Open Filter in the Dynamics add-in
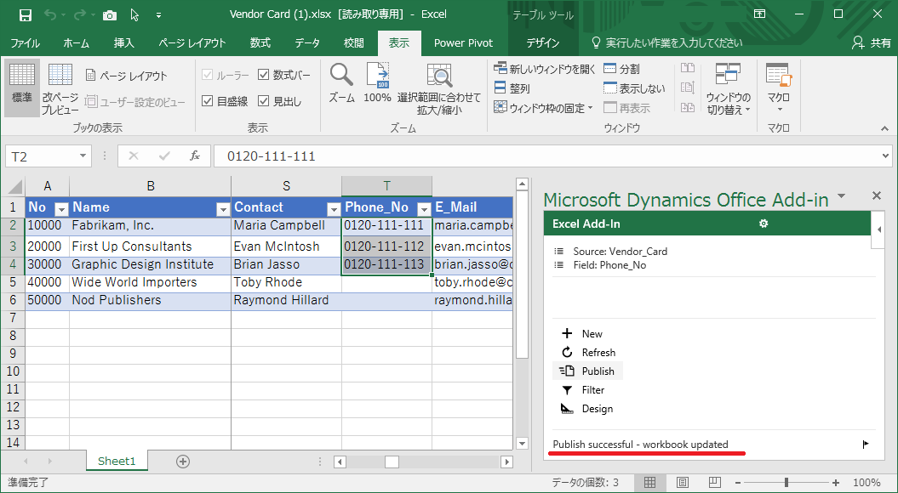Screen dimensions: 898x493 [582, 390]
